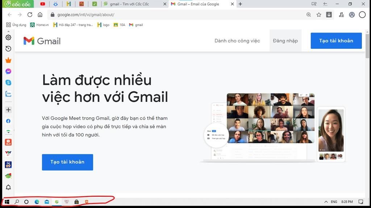The height and width of the screenshot is (208, 371).
Task: Open the Cốc Cốc browser main menu logo
Action: click(x=17, y=4)
